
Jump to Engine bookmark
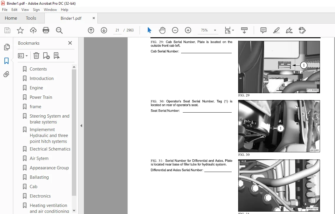(36, 88)
